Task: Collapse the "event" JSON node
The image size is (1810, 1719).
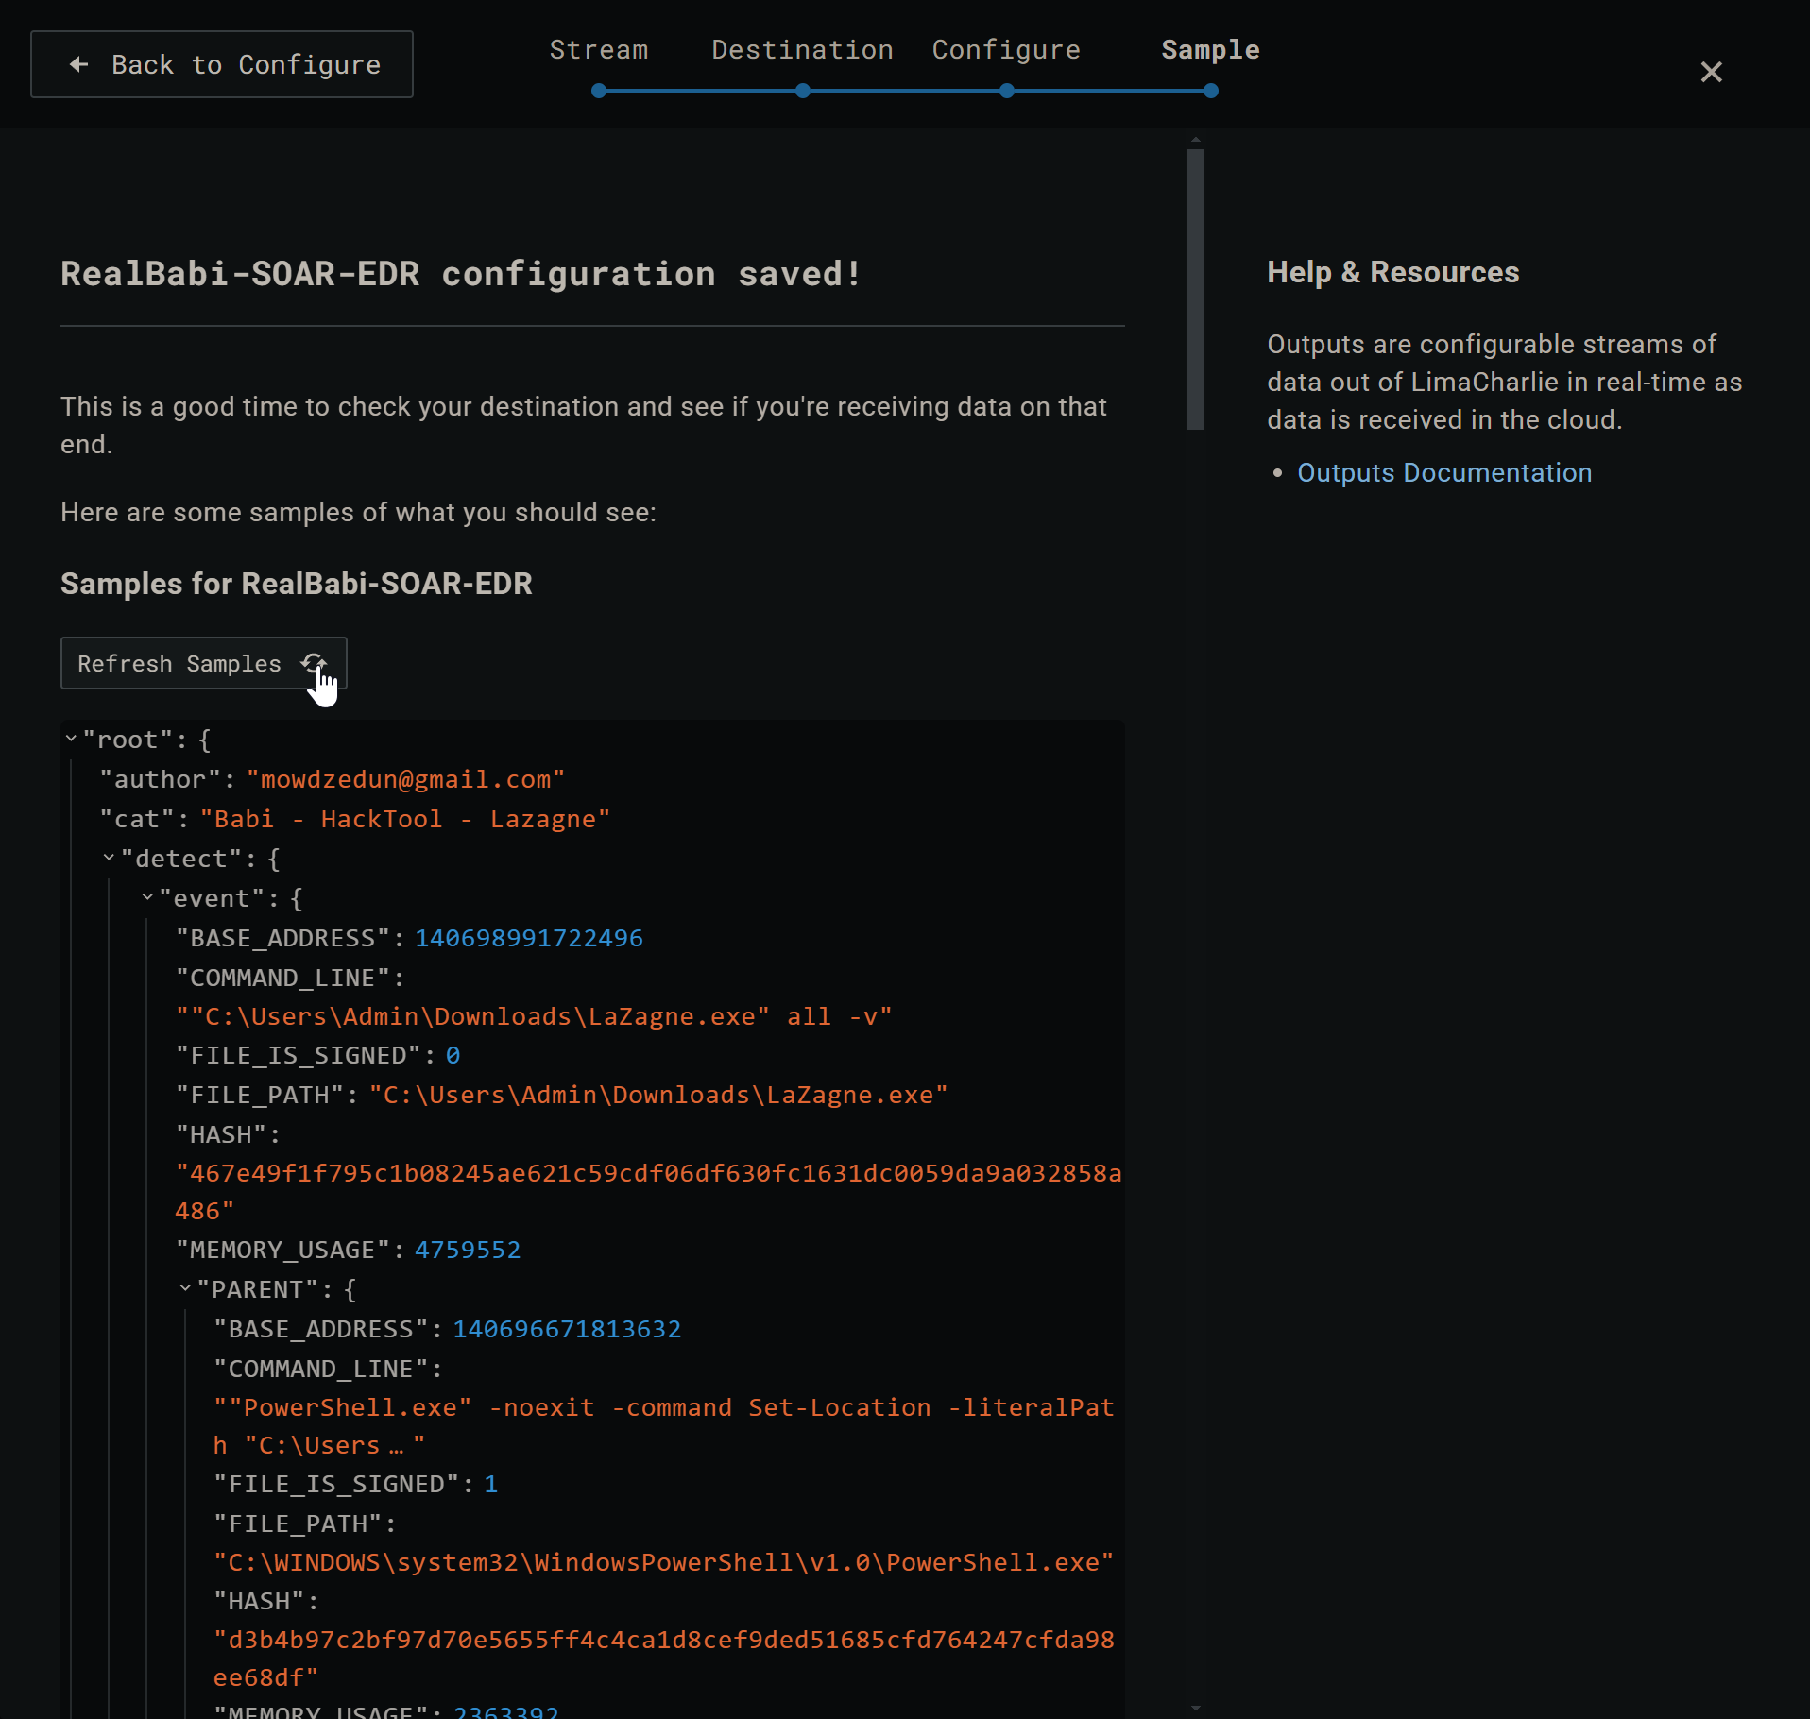Action: coord(147,897)
